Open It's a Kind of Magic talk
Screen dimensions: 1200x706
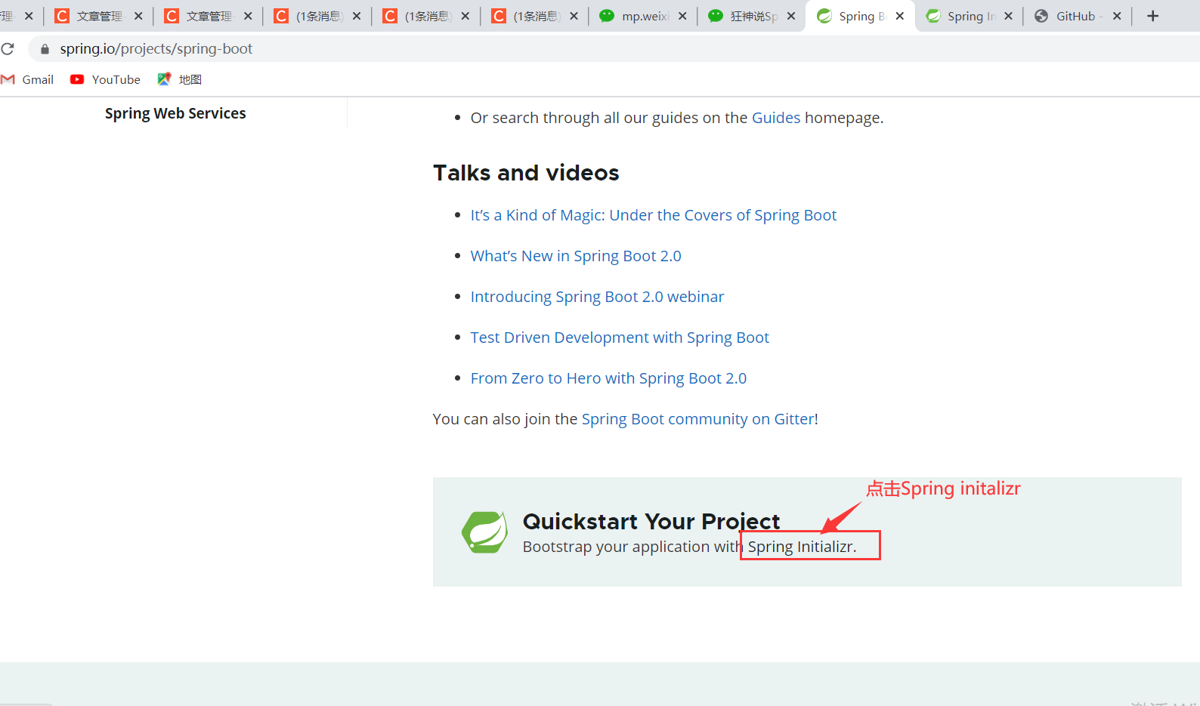pos(654,215)
